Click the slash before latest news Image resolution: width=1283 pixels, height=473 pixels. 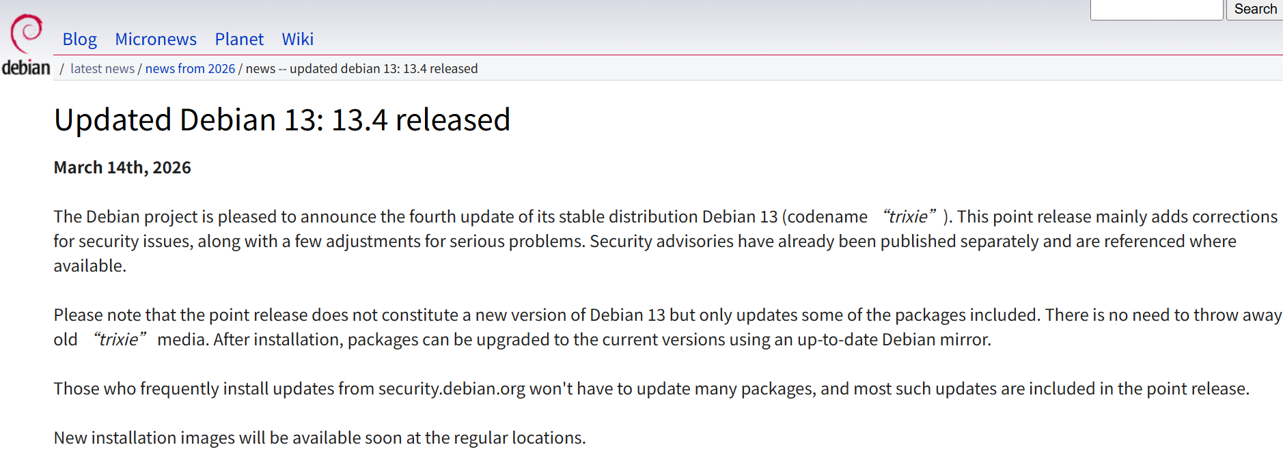click(62, 68)
